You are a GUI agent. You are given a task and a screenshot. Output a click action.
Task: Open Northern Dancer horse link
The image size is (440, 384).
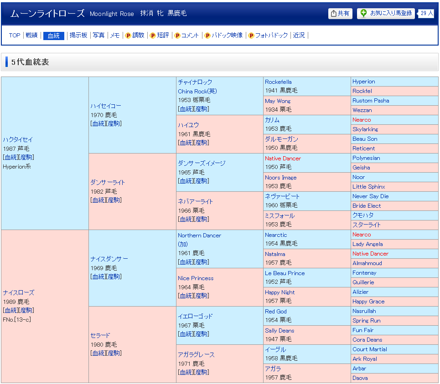point(199,236)
